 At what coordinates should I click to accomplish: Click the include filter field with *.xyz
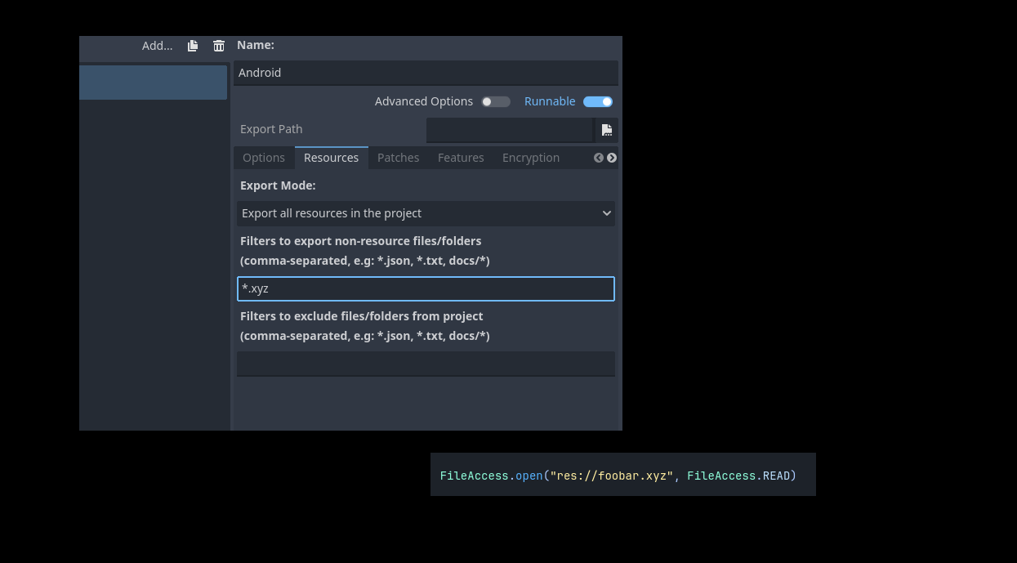[x=426, y=288]
